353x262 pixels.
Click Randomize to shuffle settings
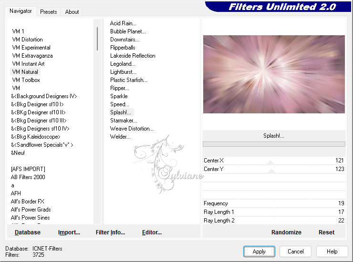click(286, 232)
